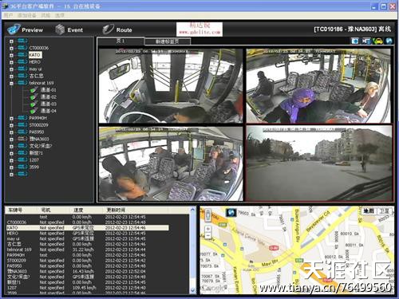The image size is (399, 299).
Task: Select the street-view camera feed thumbnail
Action: [319, 163]
